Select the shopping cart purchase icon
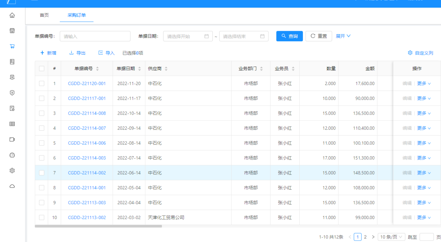This screenshot has height=242, width=441. click(x=12, y=46)
